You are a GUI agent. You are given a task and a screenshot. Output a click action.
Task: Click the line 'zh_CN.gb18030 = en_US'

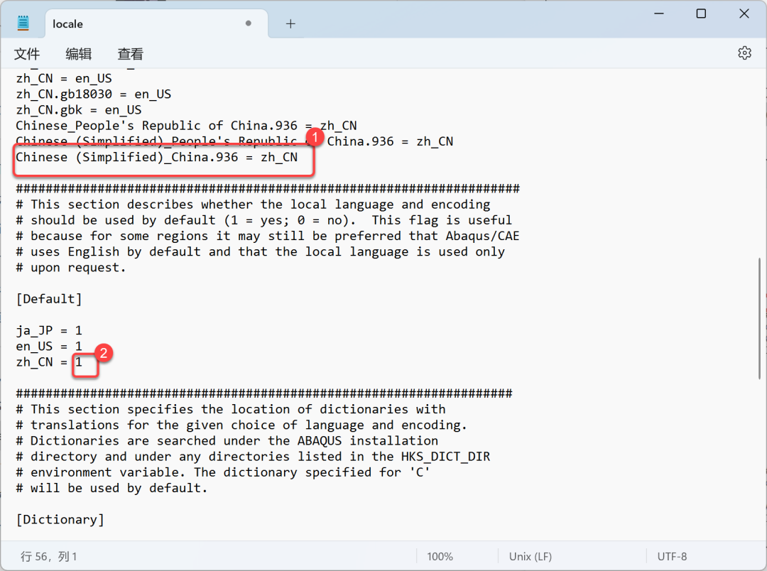point(94,94)
